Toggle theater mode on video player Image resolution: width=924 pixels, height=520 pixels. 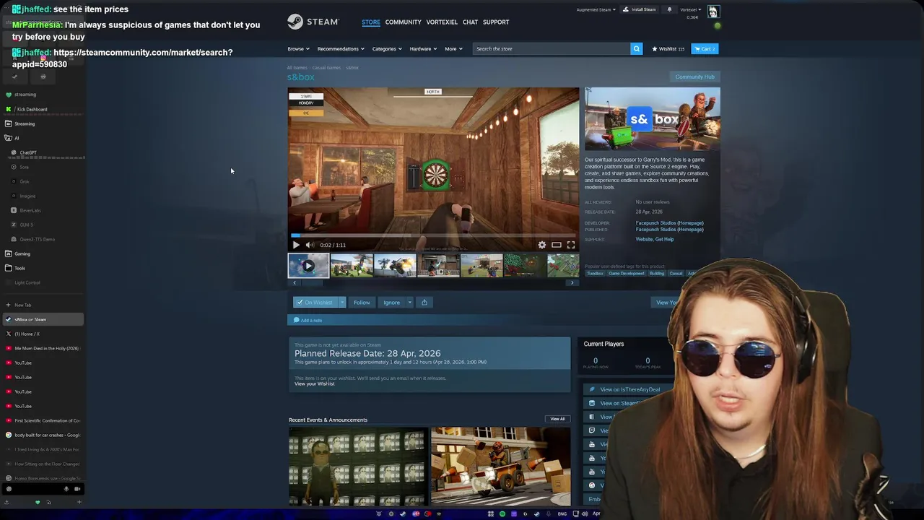tap(557, 245)
